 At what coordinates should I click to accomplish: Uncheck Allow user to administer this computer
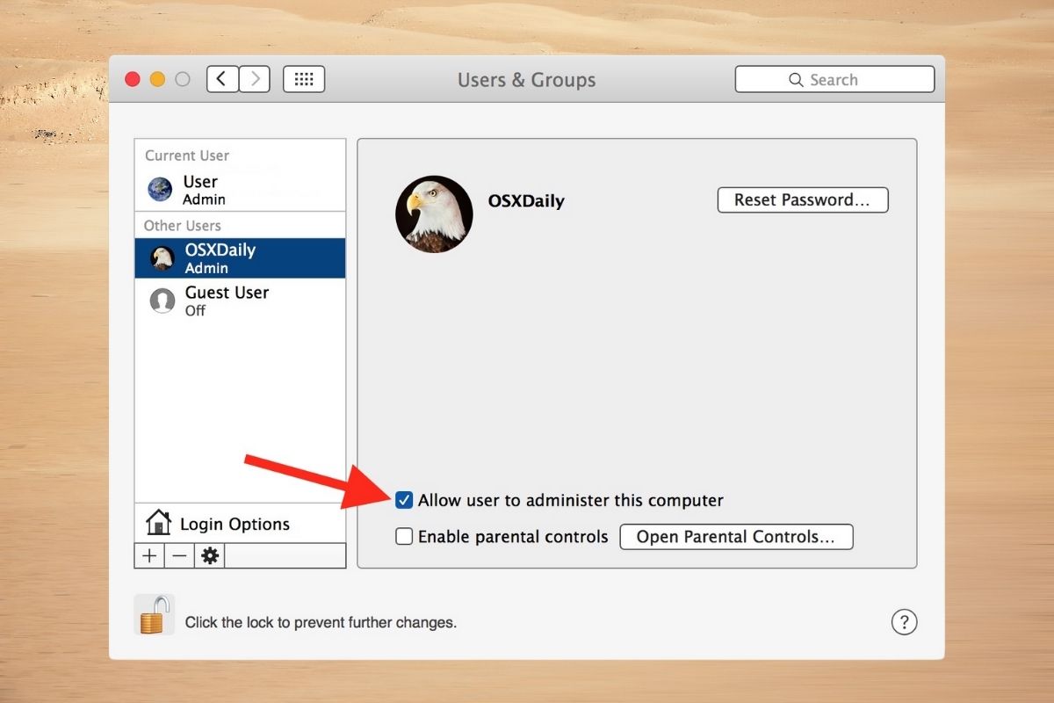[x=404, y=500]
